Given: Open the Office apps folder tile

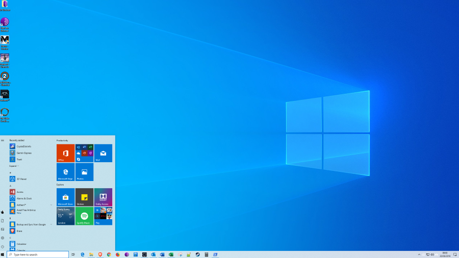Looking at the screenshot, I should tap(84, 153).
